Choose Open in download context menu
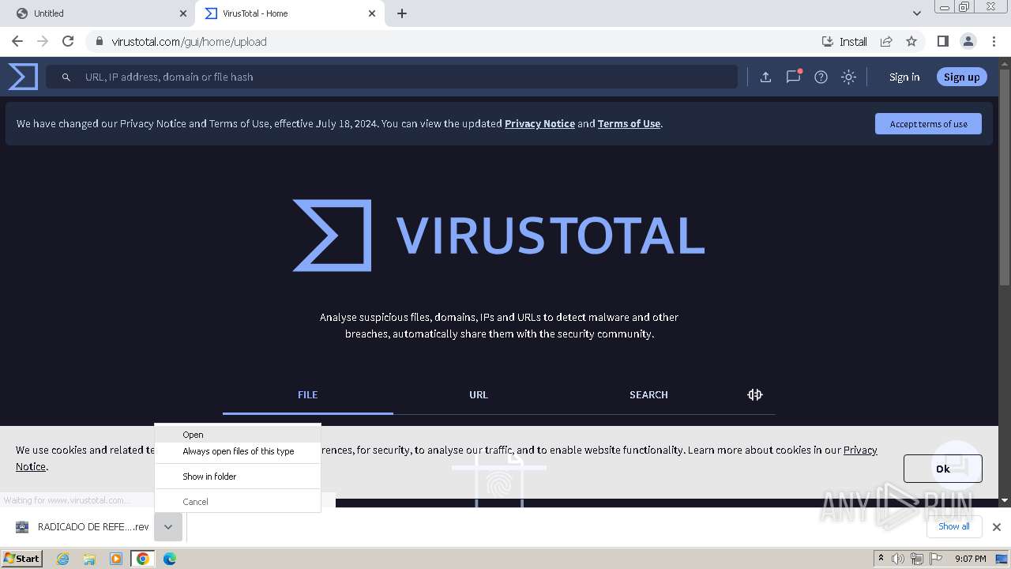This screenshot has height=569, width=1011. pos(238,434)
